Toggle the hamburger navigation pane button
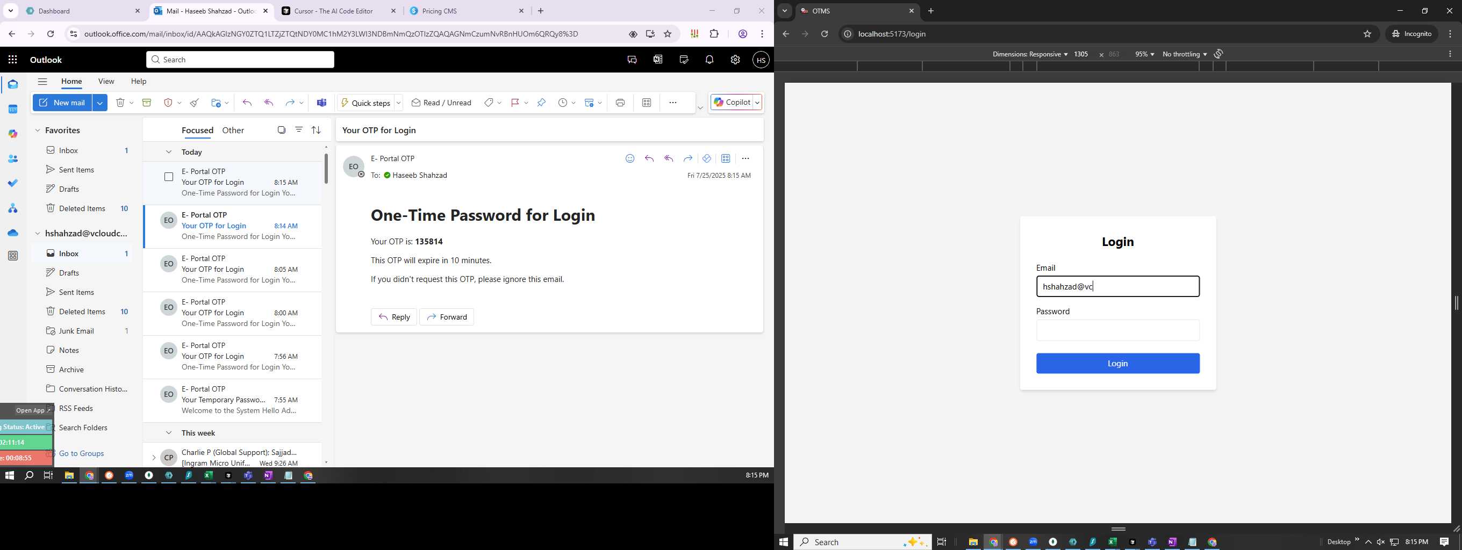The height and width of the screenshot is (550, 1462). [x=42, y=81]
